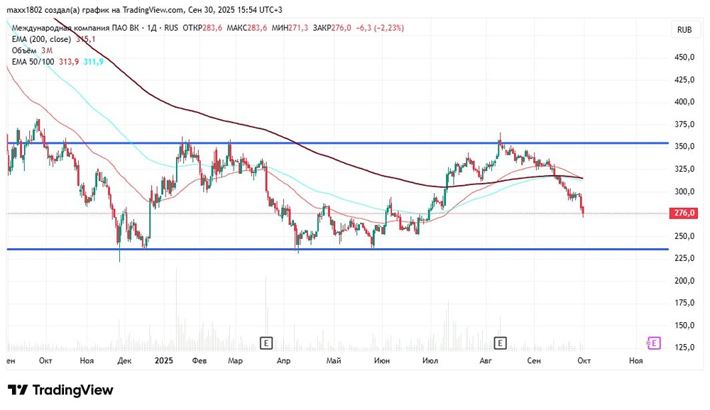Click the Июл time axis label

click(430, 360)
